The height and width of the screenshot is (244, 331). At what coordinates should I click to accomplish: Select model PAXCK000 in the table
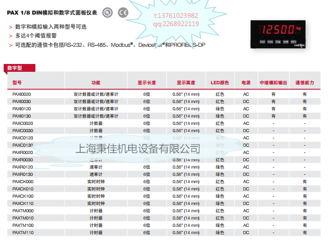(x=23, y=182)
